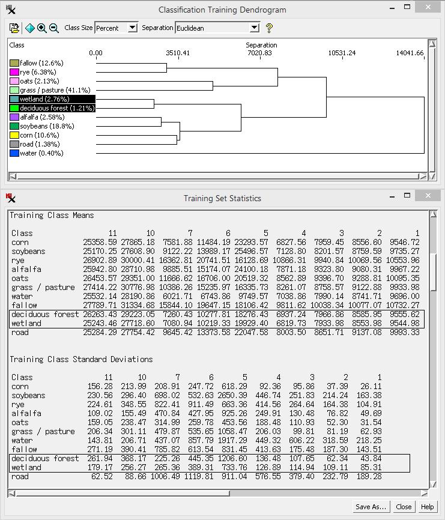Image resolution: width=445 pixels, height=520 pixels.
Task: Click the water blue color swatch
Action: tap(14, 153)
